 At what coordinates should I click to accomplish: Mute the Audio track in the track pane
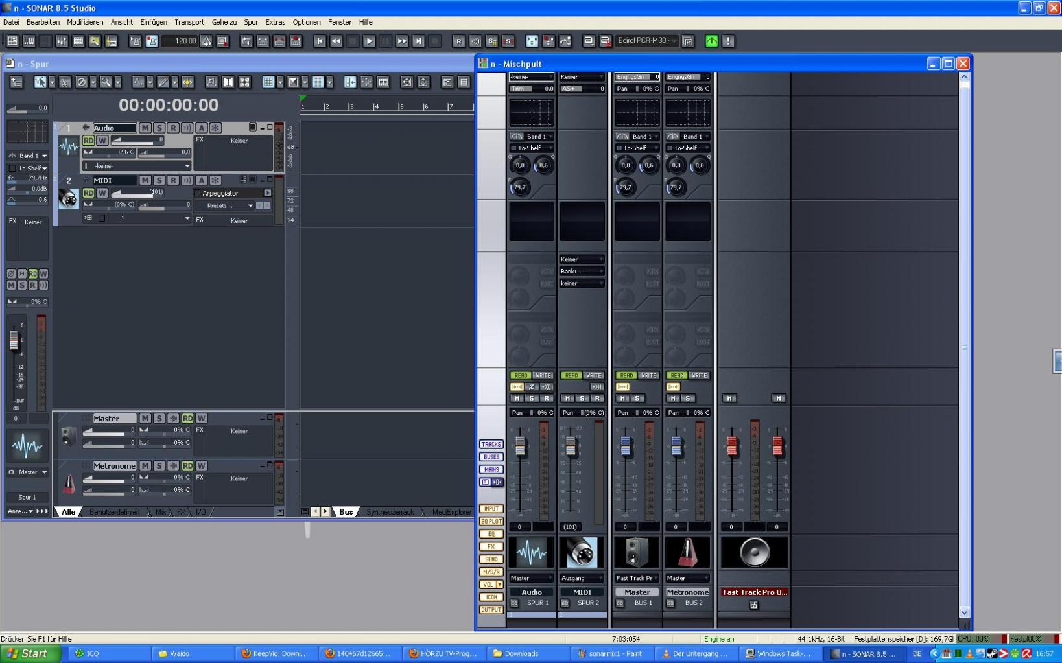(145, 128)
